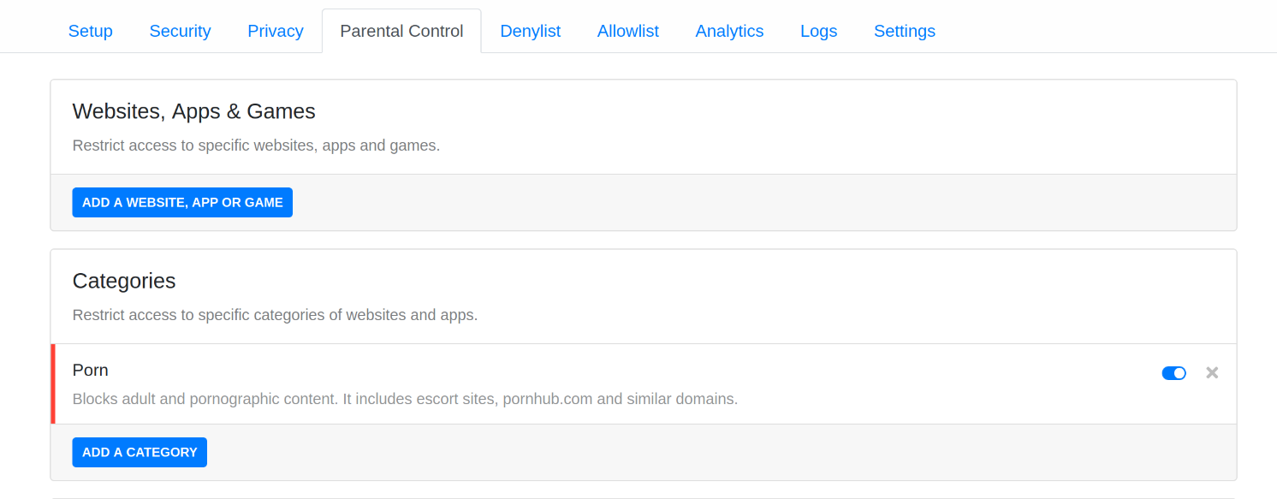Click the Websites, Apps & Games heading
Image resolution: width=1277 pixels, height=499 pixels.
pos(194,111)
